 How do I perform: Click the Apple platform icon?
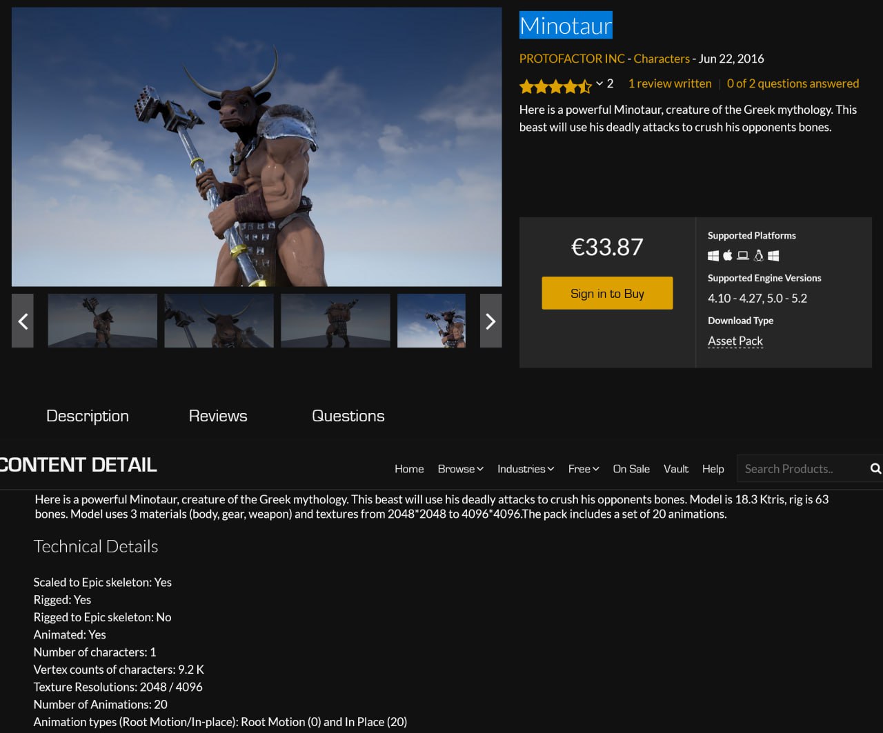coord(728,256)
